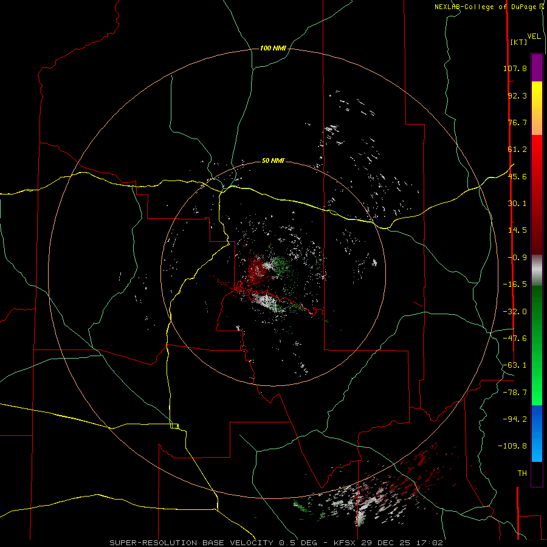
Task: Click the purple segment of the color bar
Action: 537,67
